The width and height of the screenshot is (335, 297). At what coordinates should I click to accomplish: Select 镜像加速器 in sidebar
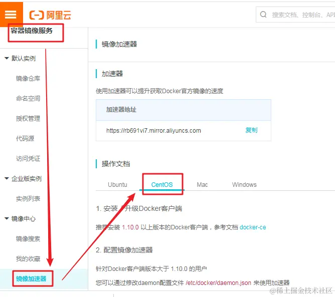(31, 278)
